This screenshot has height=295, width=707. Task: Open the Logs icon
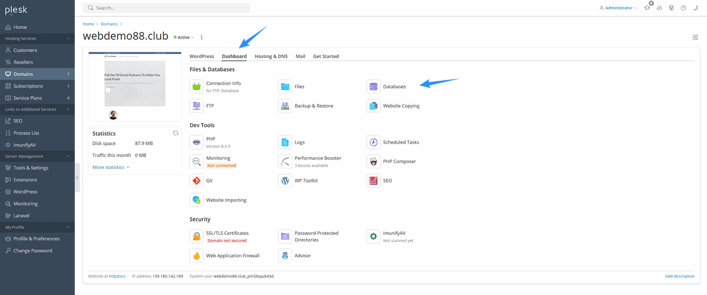click(285, 142)
